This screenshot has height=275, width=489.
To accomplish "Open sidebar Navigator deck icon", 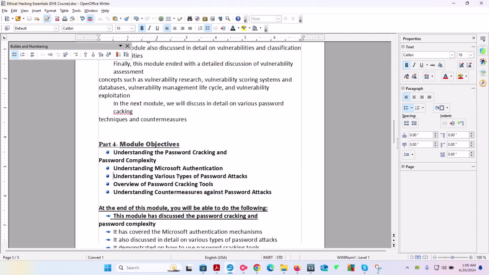I will [483, 83].
